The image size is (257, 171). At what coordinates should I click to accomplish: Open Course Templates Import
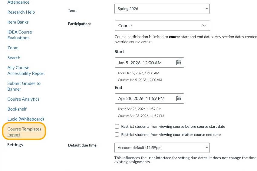[x=24, y=132]
